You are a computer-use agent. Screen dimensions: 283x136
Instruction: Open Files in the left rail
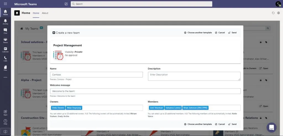pos(6,68)
